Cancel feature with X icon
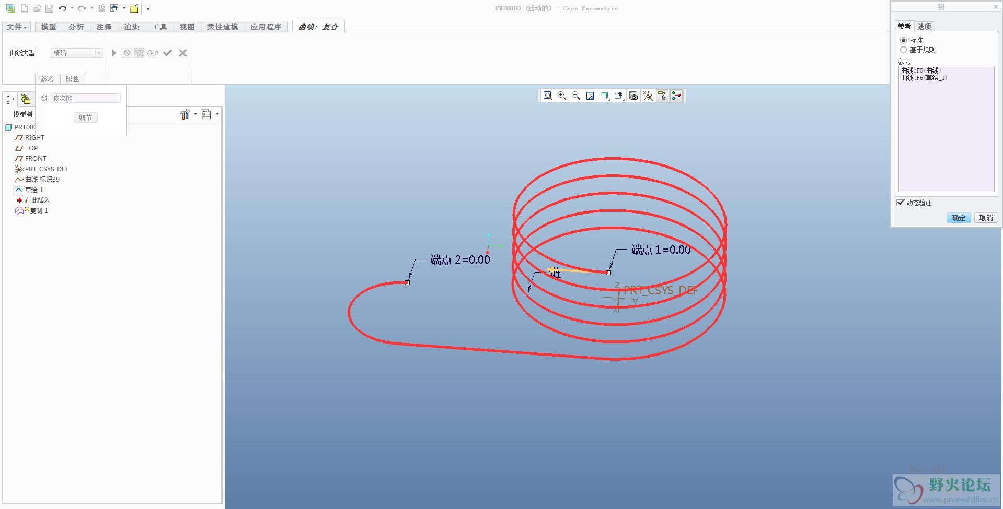The height and width of the screenshot is (509, 1003). coord(183,53)
